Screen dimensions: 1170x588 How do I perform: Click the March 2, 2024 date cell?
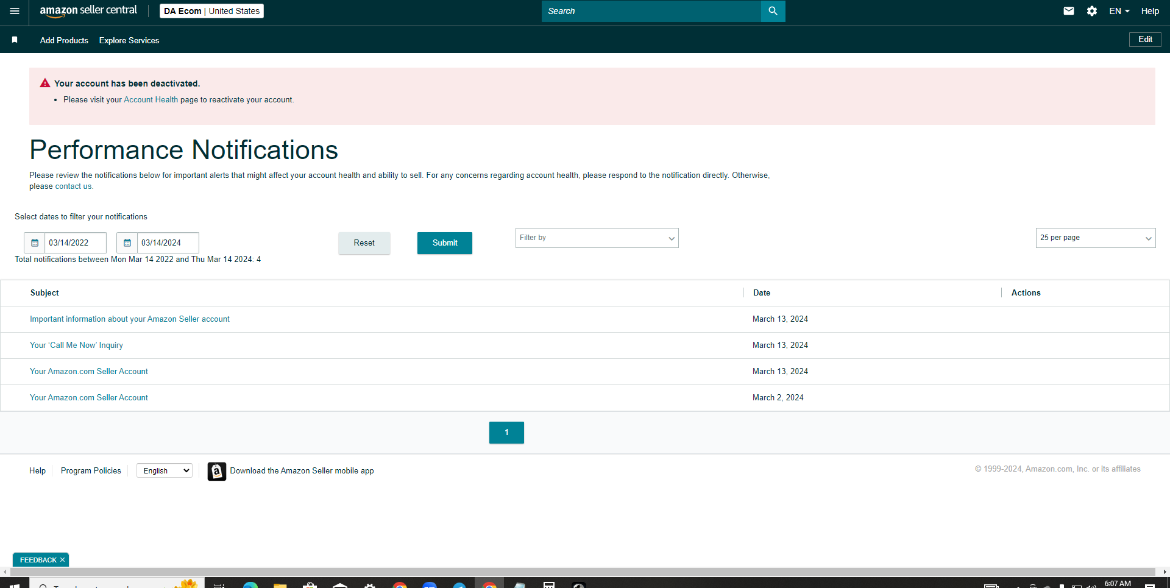point(778,397)
